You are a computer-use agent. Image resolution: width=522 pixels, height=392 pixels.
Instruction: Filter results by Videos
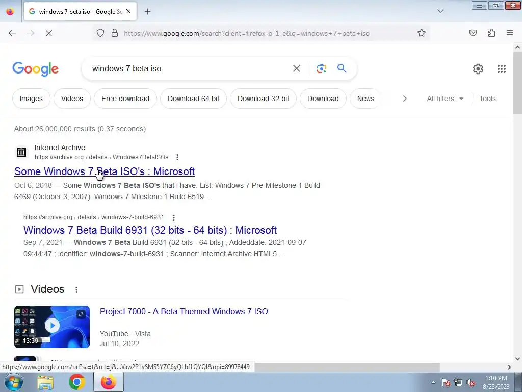click(x=72, y=99)
